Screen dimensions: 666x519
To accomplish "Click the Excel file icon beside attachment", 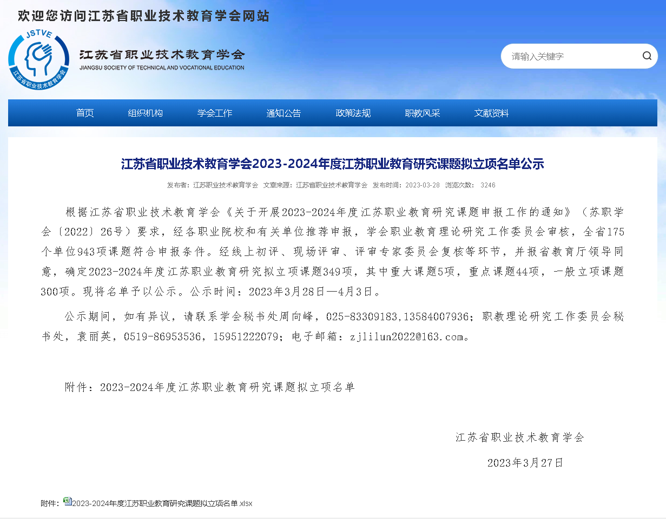I will [67, 501].
